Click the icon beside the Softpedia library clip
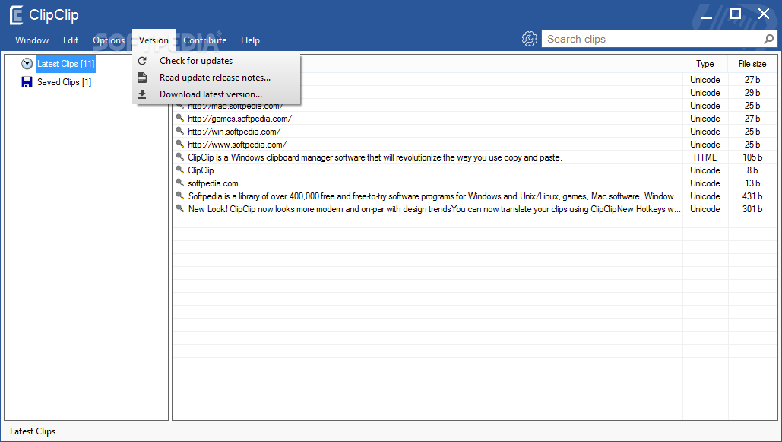The height and width of the screenshot is (442, 782). tap(180, 196)
